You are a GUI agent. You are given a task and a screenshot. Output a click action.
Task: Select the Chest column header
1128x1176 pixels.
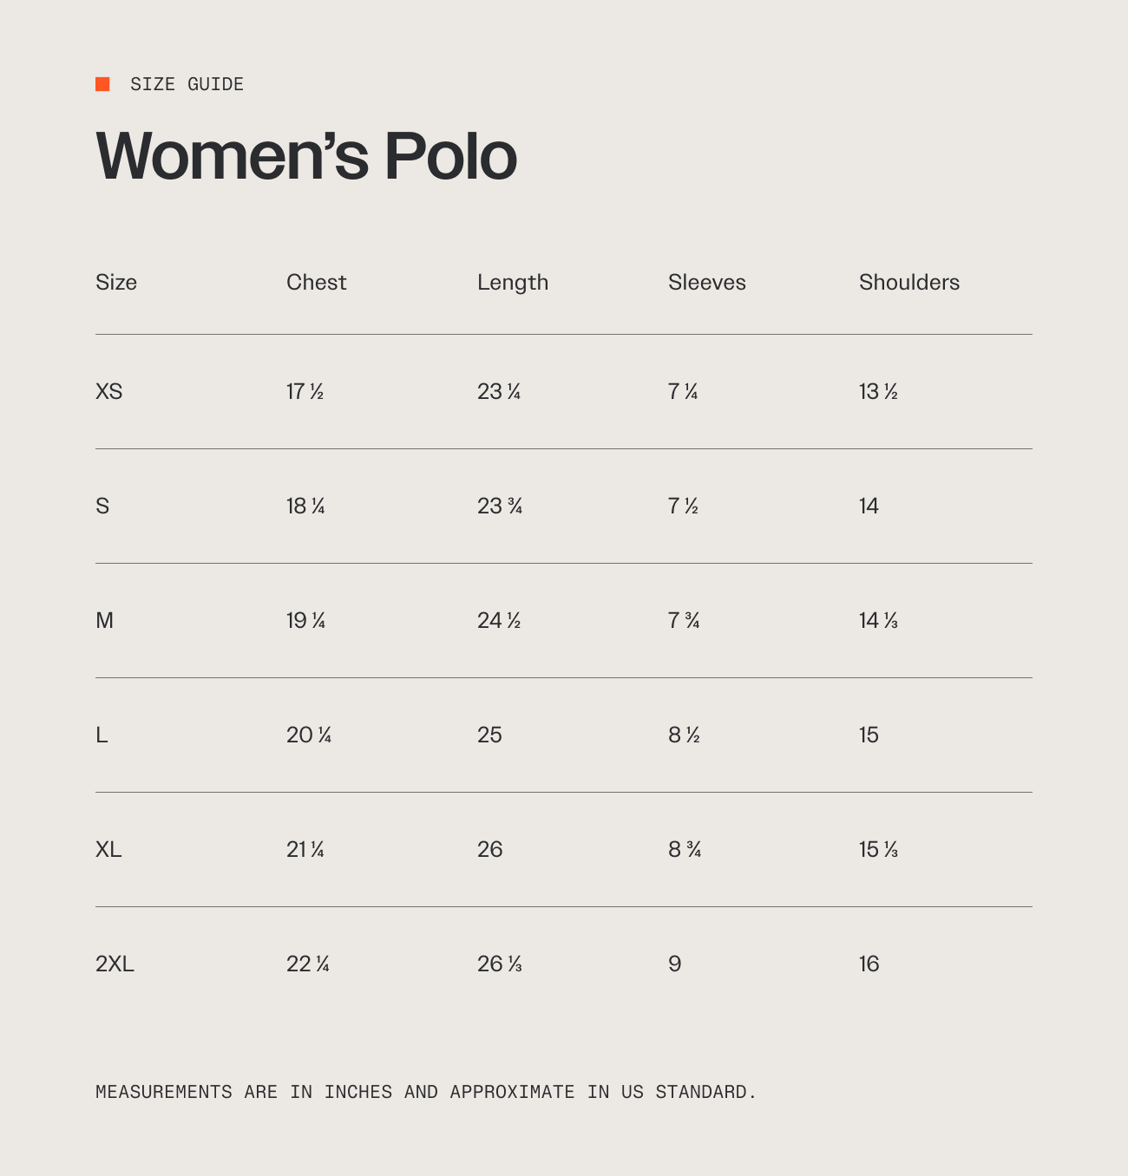click(x=317, y=283)
